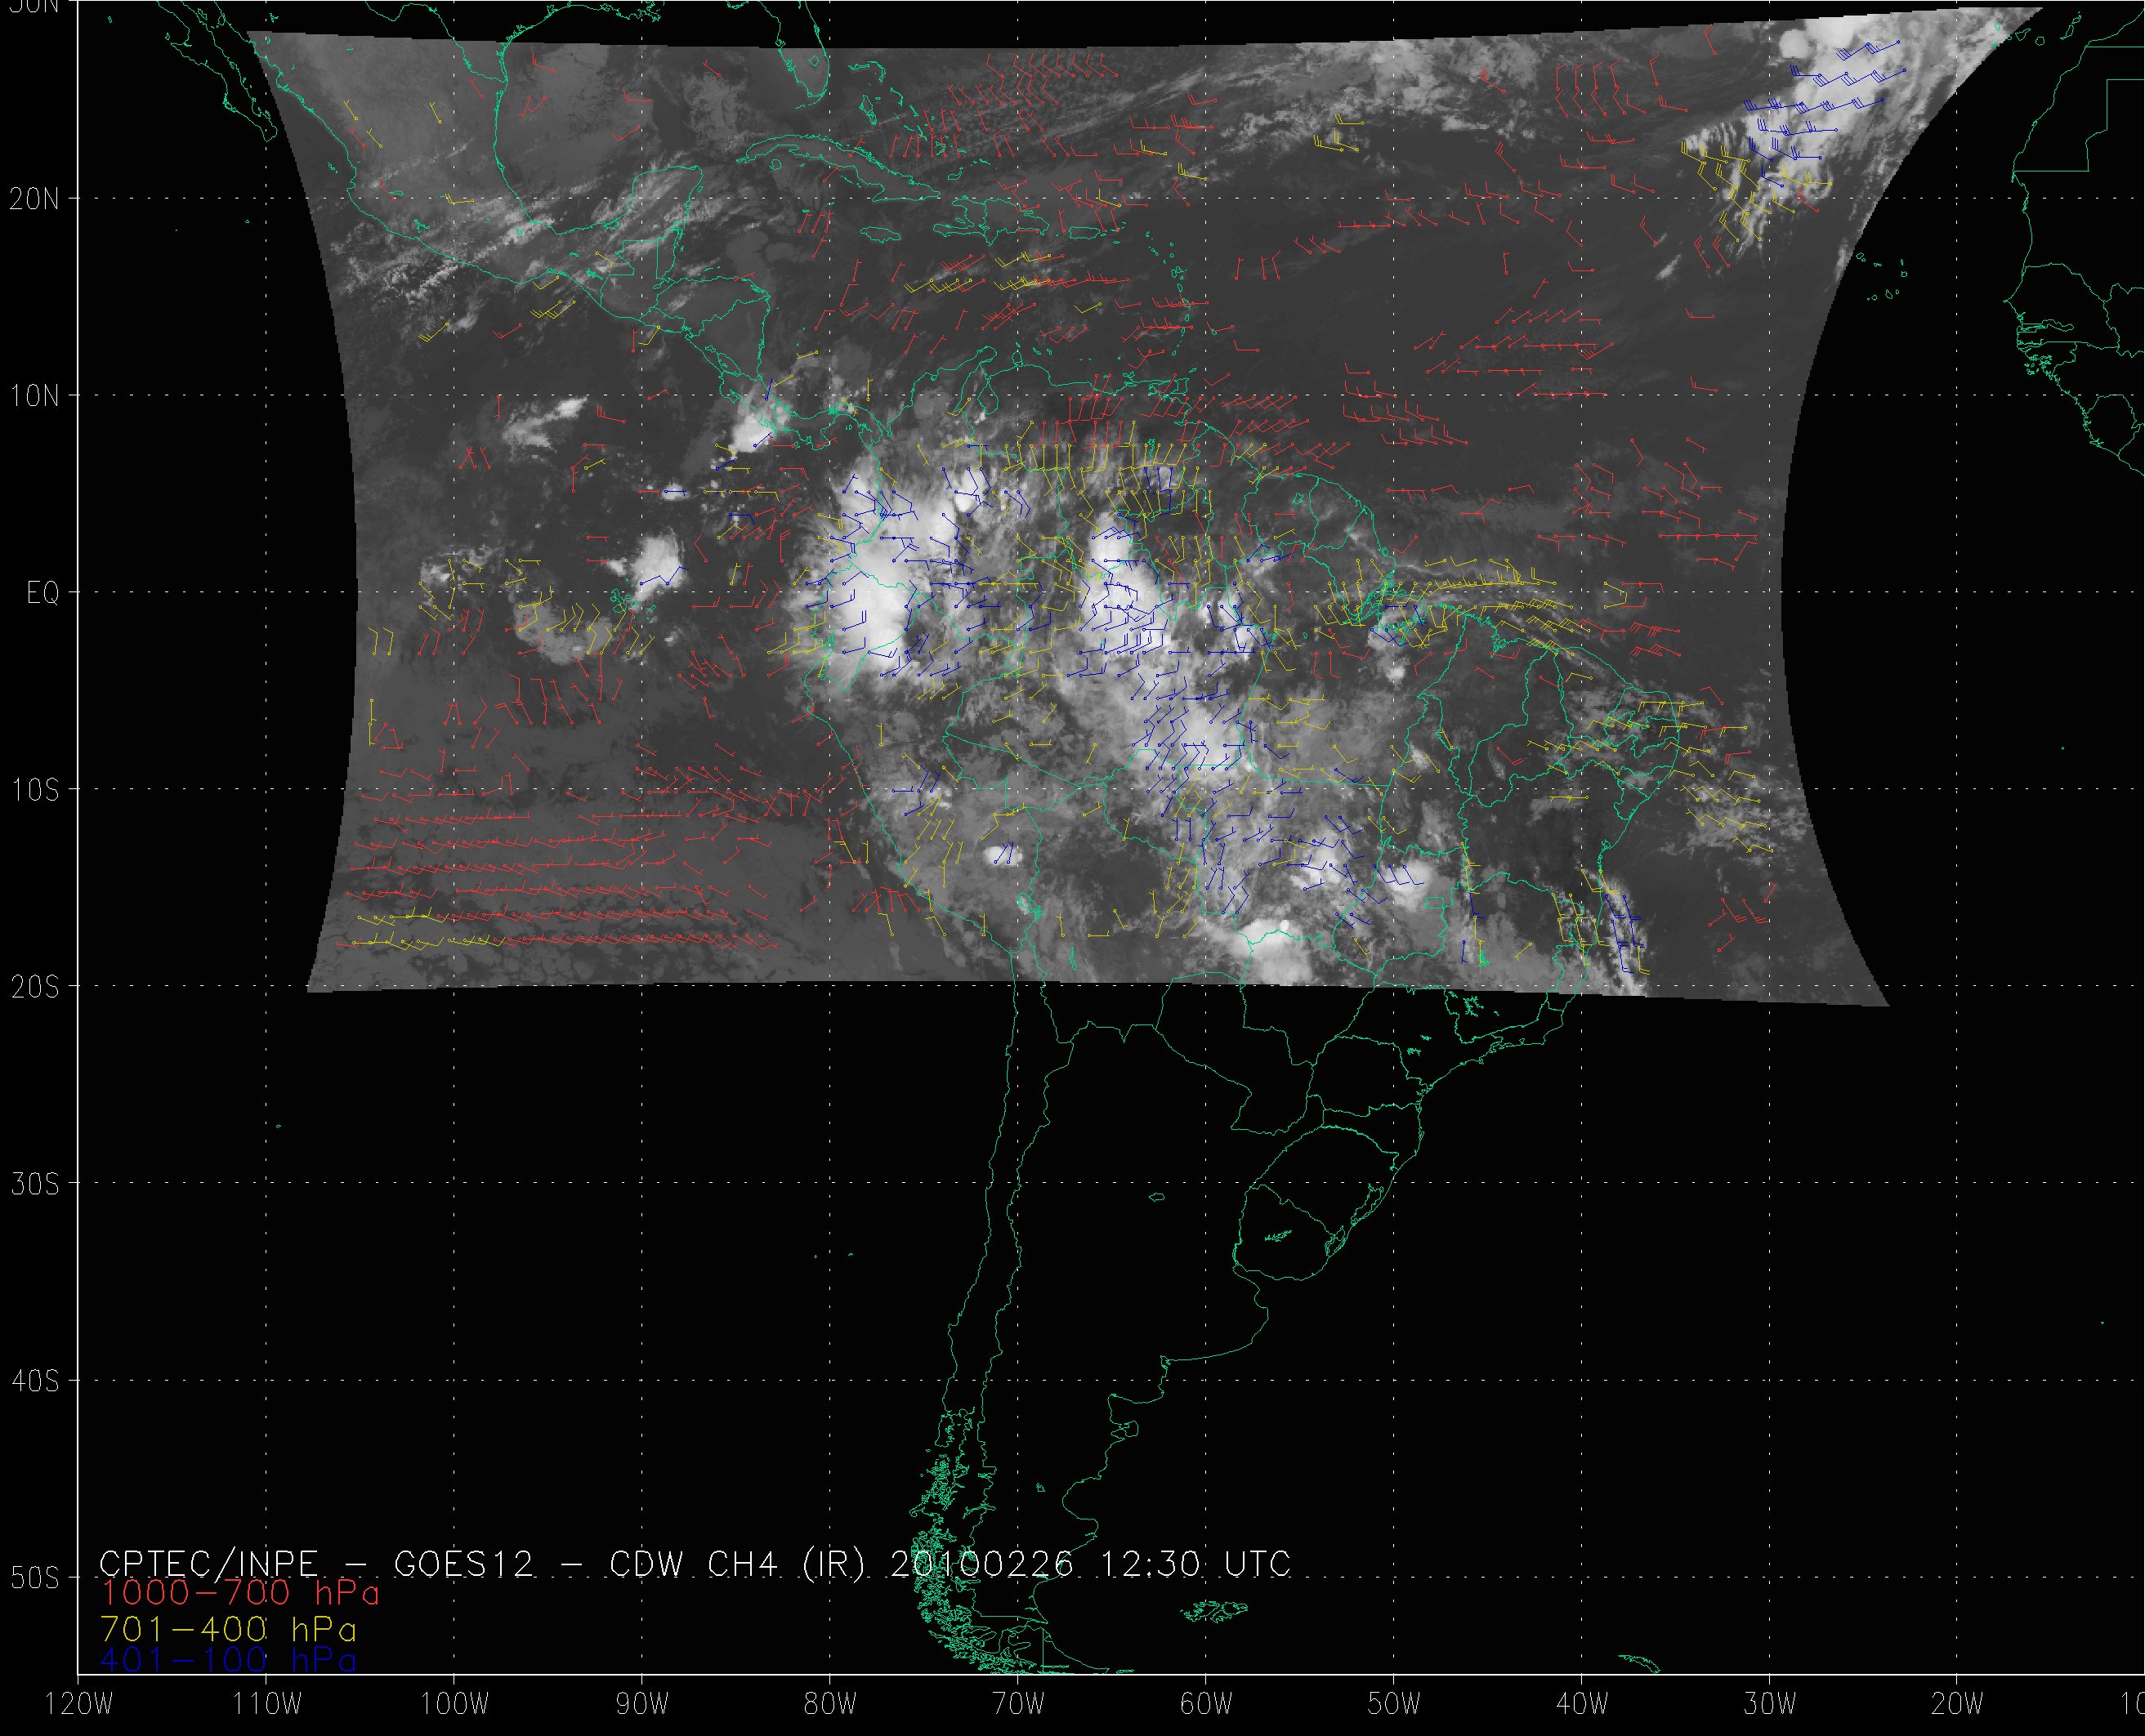The width and height of the screenshot is (2145, 1736).
Task: Click the blue 401-100 hPa legend label
Action: pyautogui.click(x=228, y=1660)
